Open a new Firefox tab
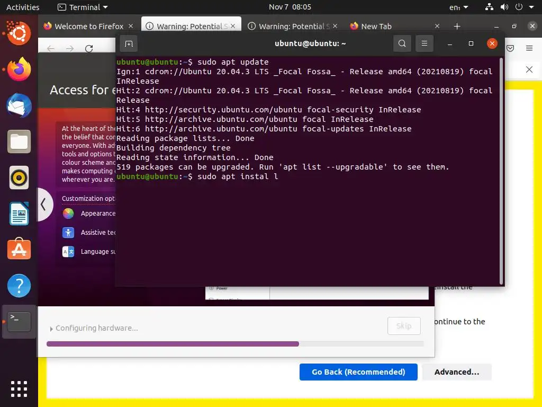This screenshot has height=407, width=542. 457,26
